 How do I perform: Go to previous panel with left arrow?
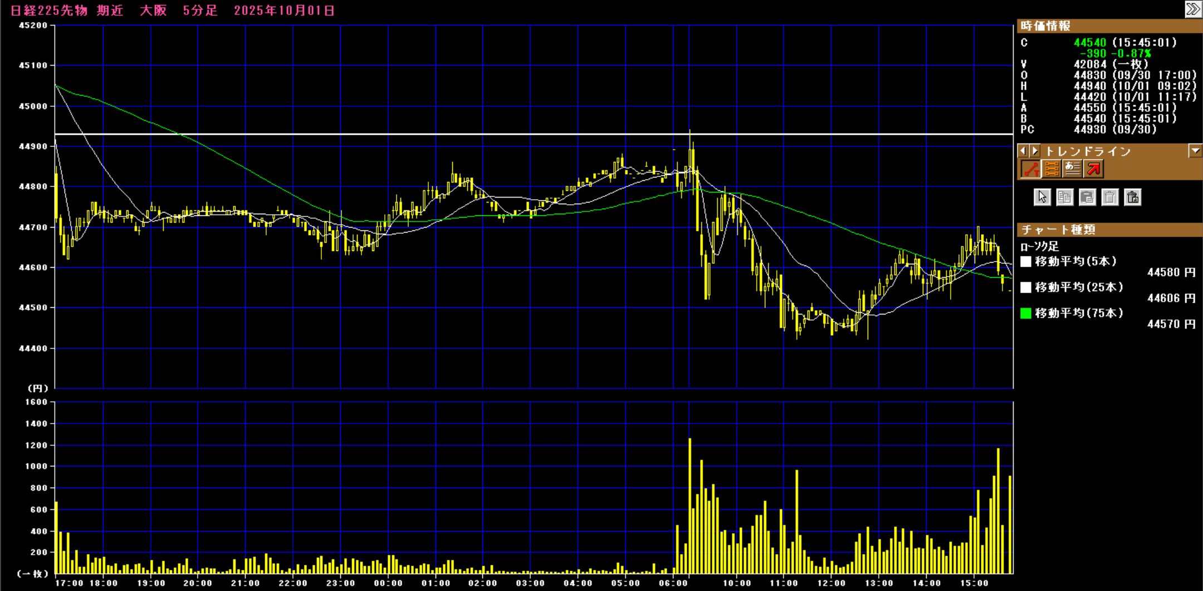click(1023, 151)
